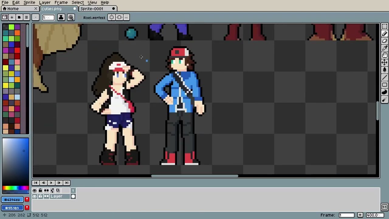This screenshot has height=219, width=389.
Task: Go to next frame
Action: tap(59, 183)
